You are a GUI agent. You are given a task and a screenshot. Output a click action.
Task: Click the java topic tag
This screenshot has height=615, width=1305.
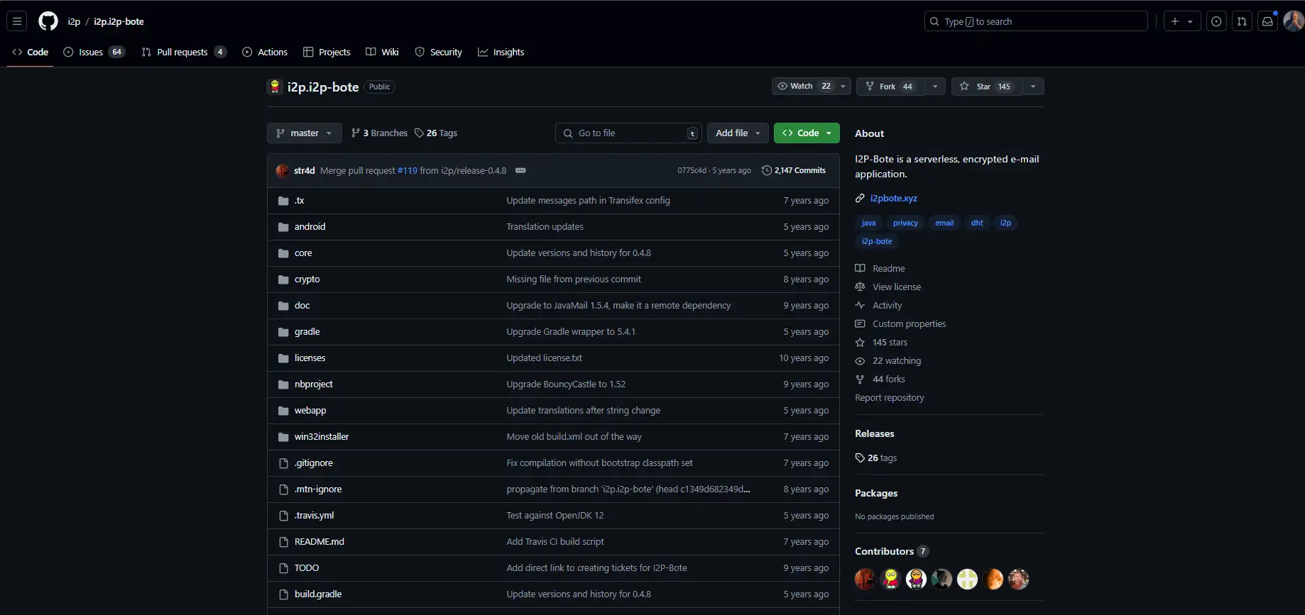868,223
